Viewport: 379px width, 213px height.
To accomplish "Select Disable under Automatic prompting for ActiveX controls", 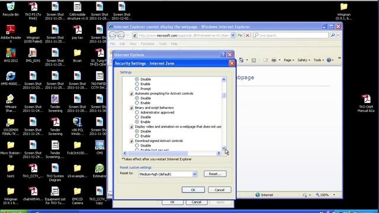I will click(137, 98).
